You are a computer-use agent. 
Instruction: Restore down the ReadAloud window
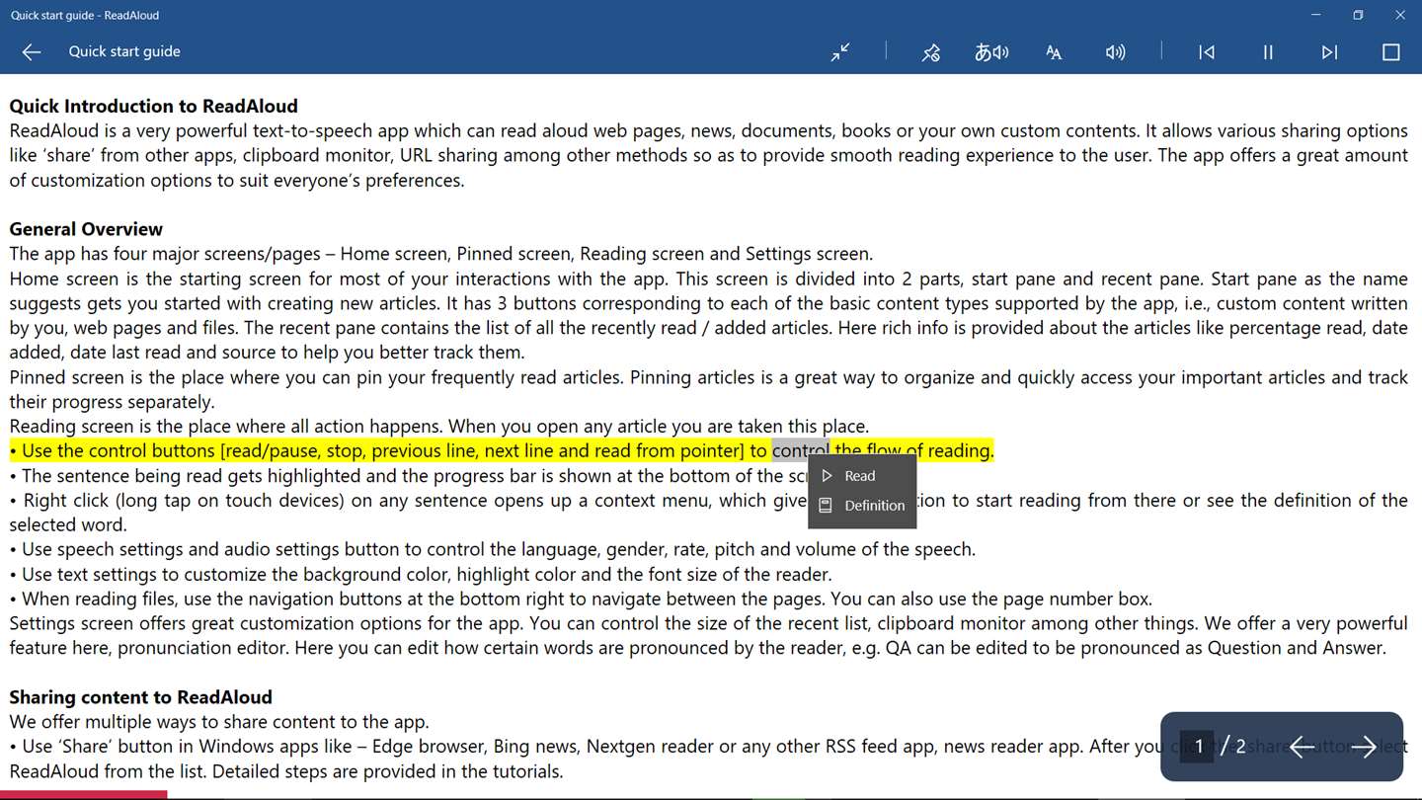coord(1358,15)
